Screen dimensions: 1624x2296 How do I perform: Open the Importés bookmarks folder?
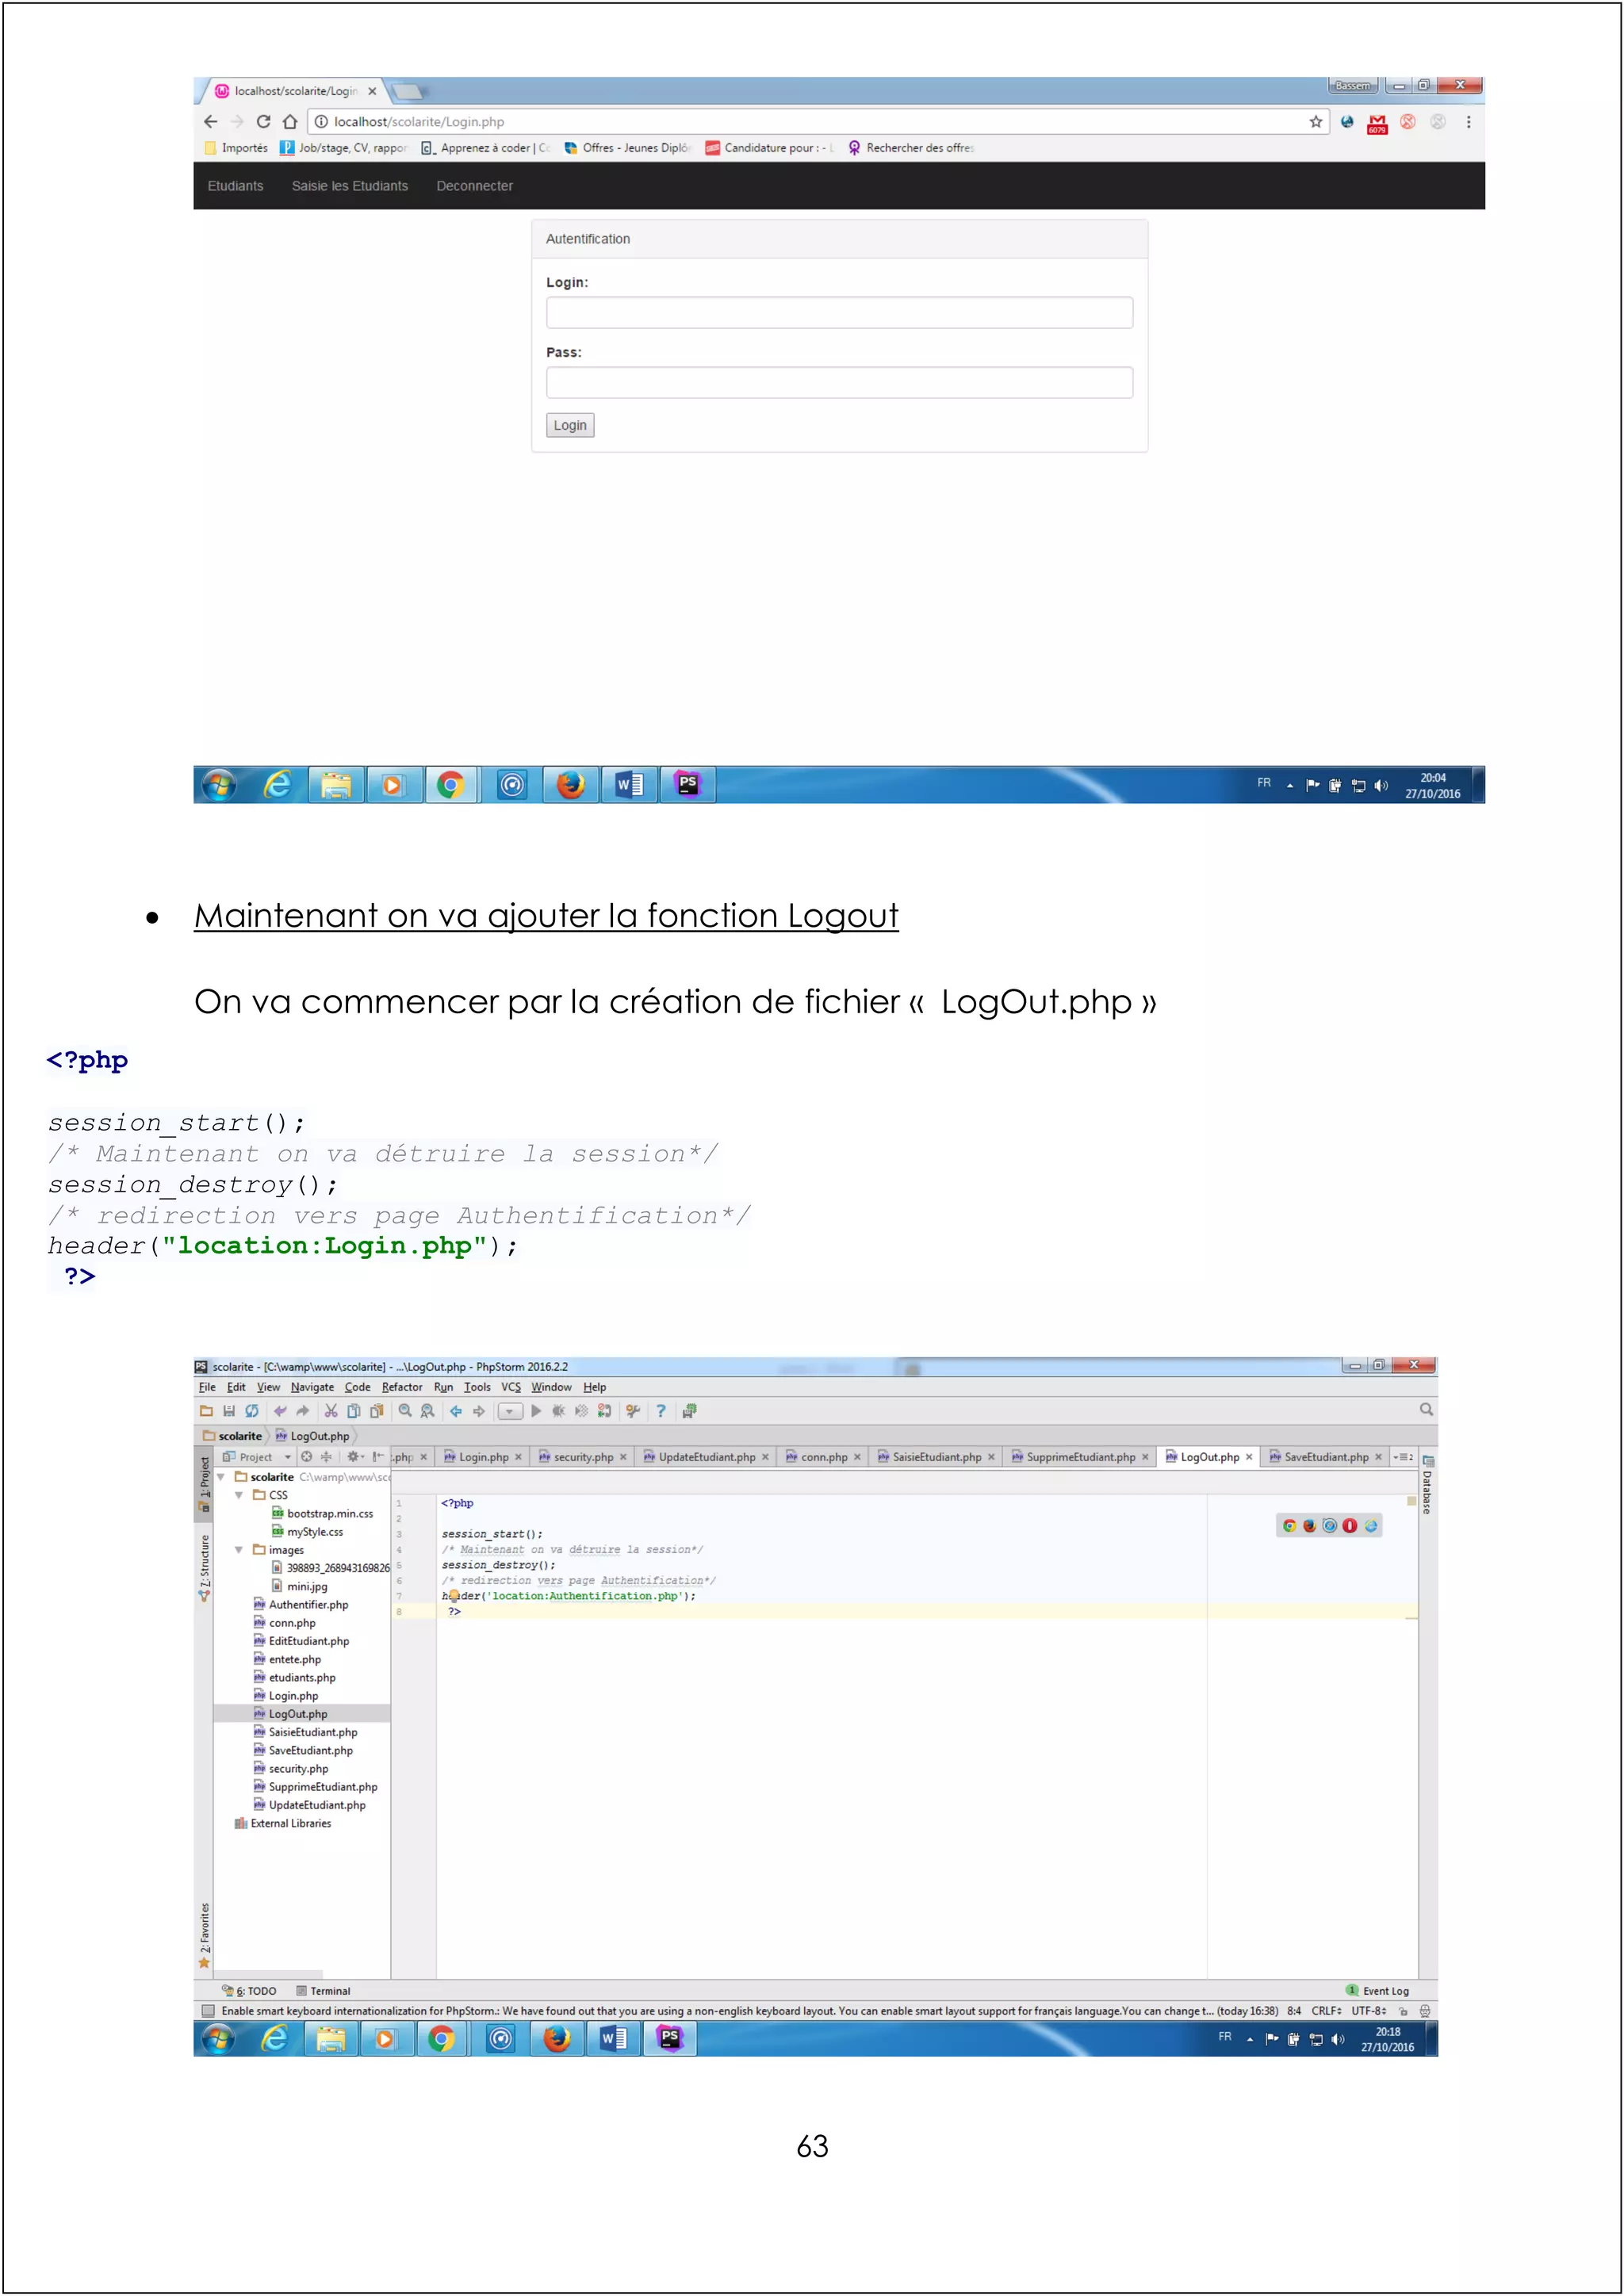(x=236, y=148)
